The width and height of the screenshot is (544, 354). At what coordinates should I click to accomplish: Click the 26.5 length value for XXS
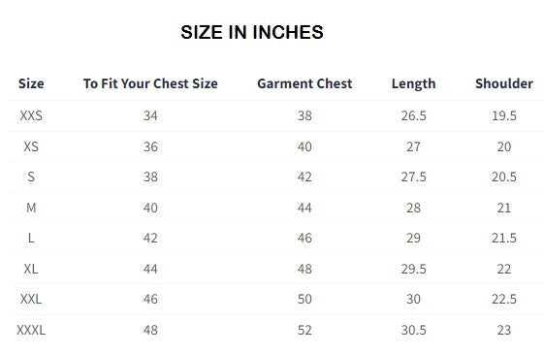[x=413, y=115]
